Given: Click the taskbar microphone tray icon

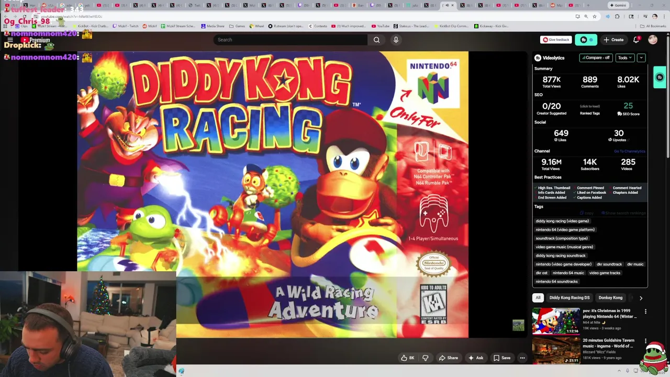Looking at the screenshot, I should click(627, 371).
